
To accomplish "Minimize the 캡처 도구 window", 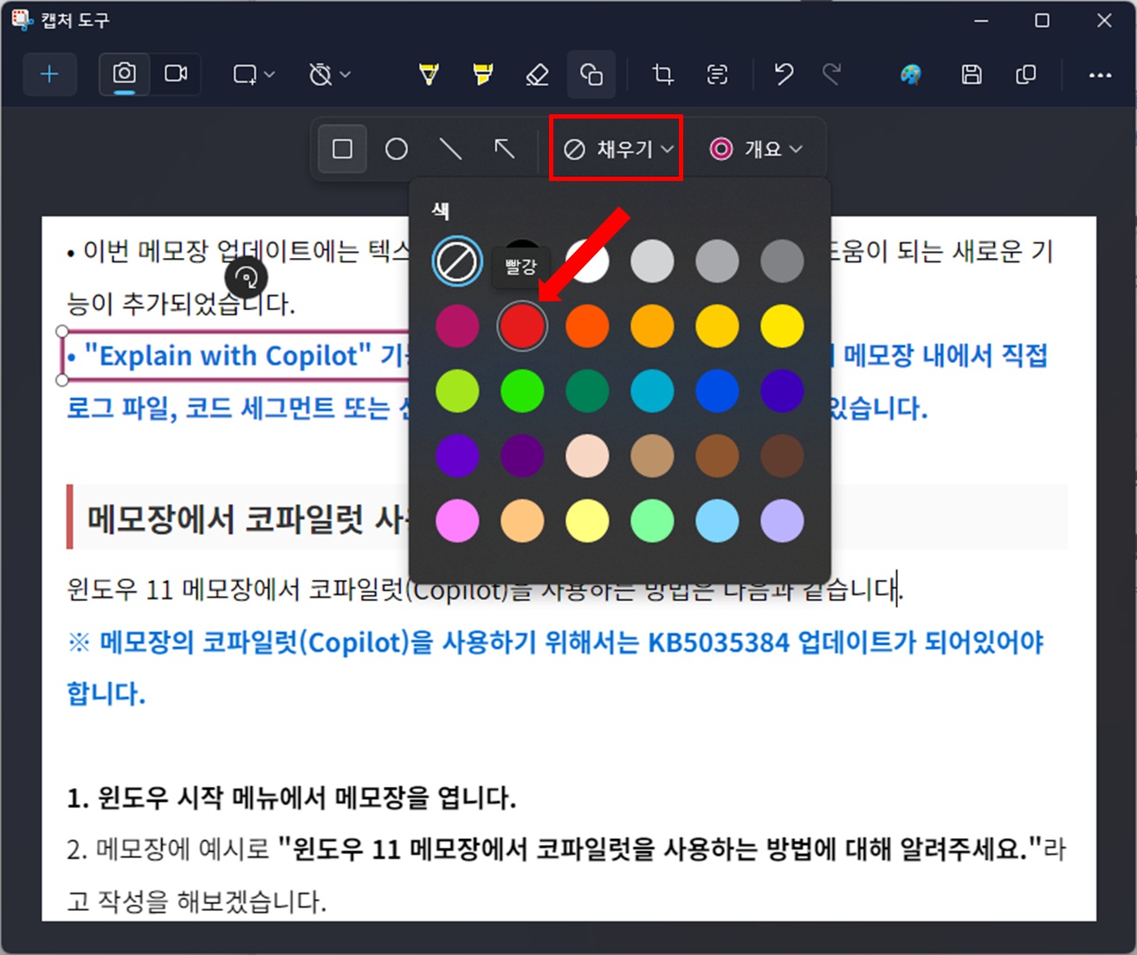I will tap(981, 21).
